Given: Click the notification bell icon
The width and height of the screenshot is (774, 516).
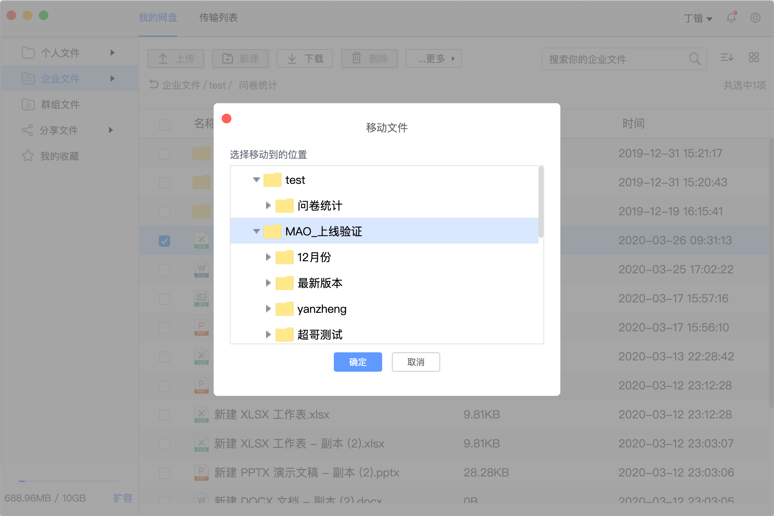Looking at the screenshot, I should pyautogui.click(x=731, y=18).
